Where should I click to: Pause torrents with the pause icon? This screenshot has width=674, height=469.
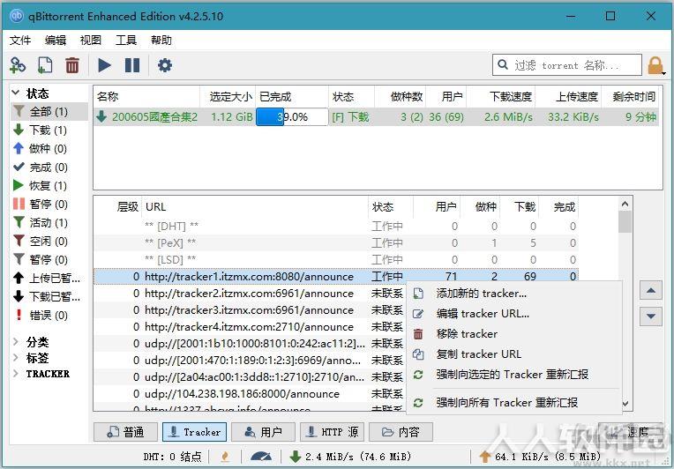132,65
